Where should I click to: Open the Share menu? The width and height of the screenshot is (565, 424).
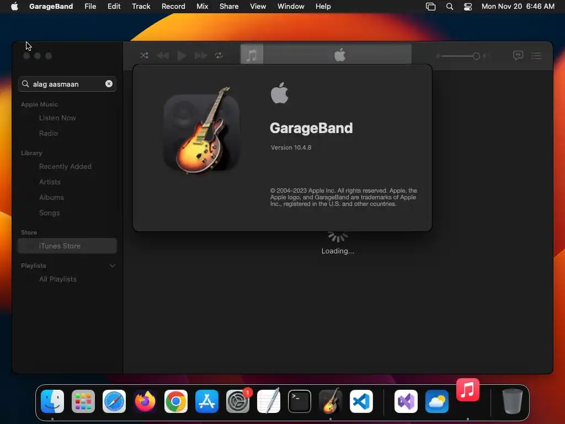(x=229, y=6)
